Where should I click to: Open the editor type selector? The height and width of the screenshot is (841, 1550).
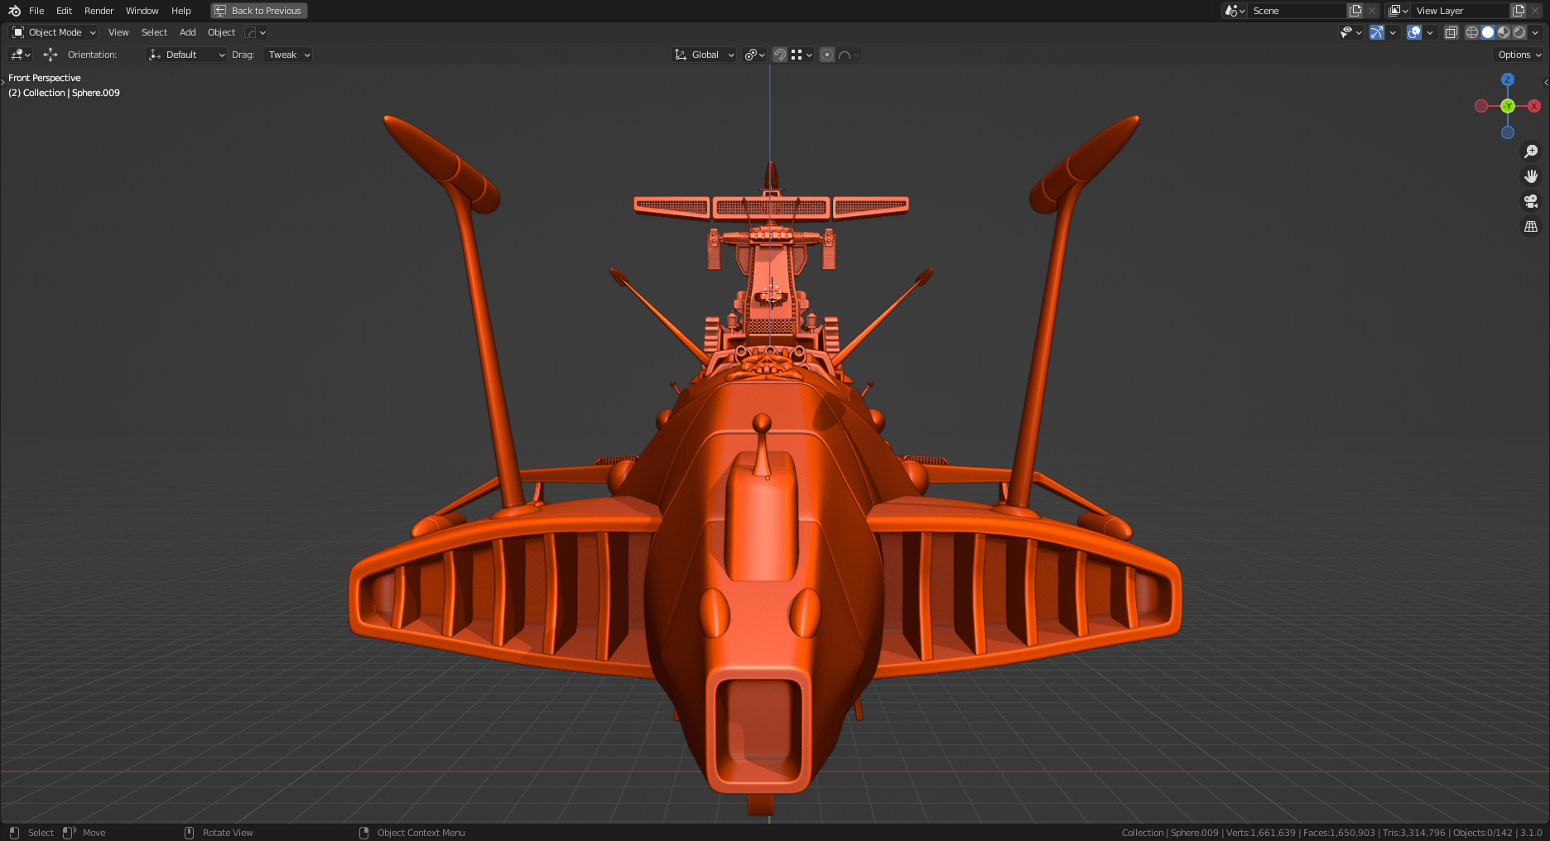pyautogui.click(x=20, y=55)
